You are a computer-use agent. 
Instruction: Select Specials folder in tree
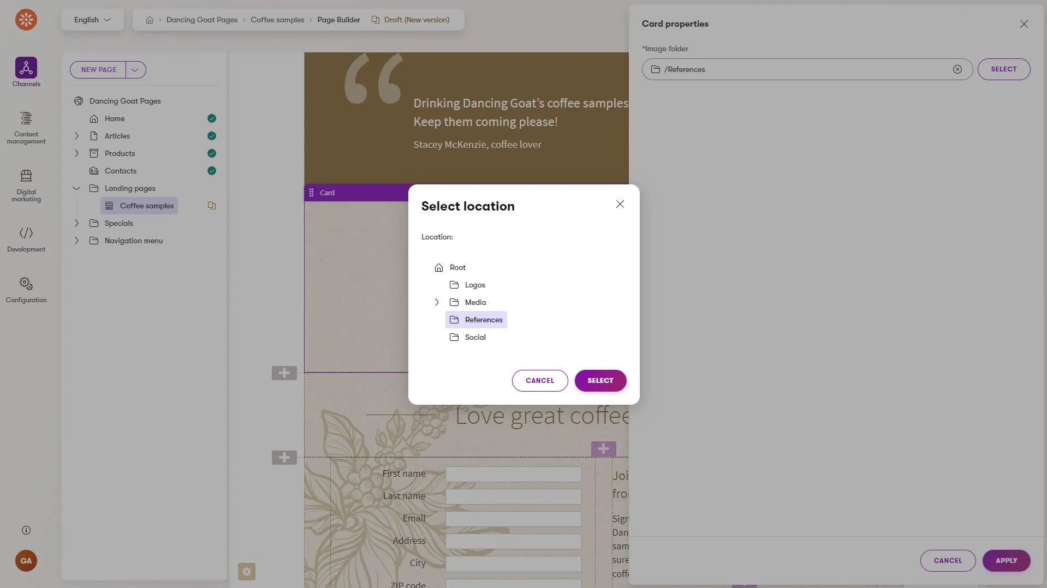click(x=118, y=223)
